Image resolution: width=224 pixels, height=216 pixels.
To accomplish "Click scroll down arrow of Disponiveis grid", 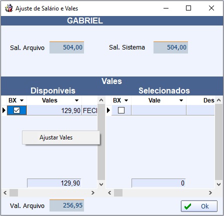I will click(x=101, y=184).
